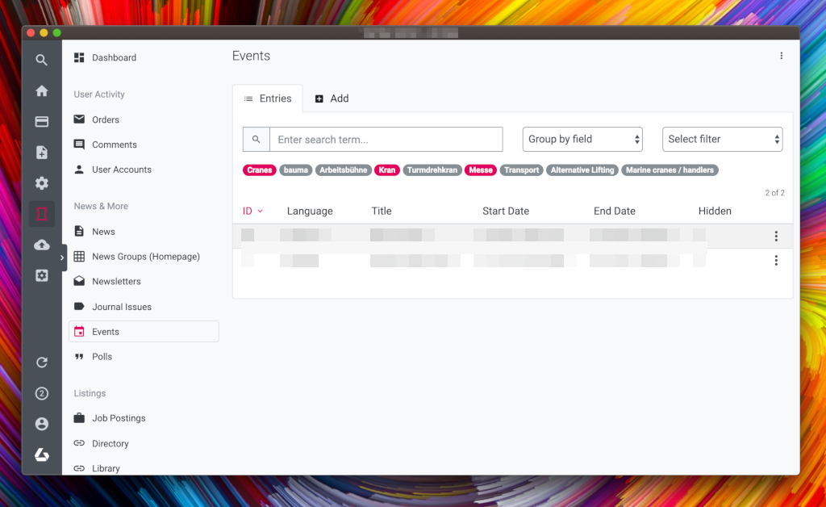Click the Comments speech bubble icon
The image size is (826, 507).
coord(79,145)
